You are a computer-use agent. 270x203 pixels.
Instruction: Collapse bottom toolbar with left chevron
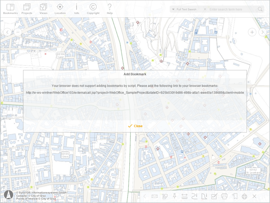145,196
